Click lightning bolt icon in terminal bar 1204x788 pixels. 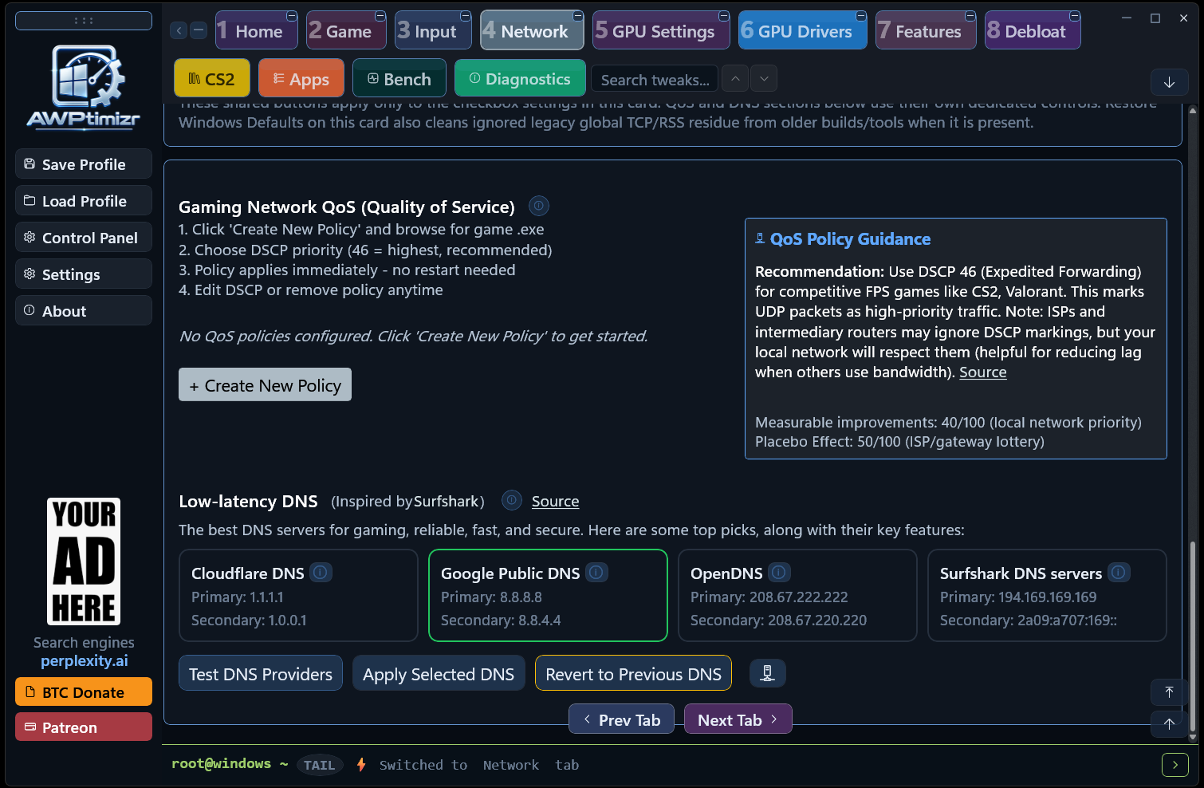(x=361, y=764)
